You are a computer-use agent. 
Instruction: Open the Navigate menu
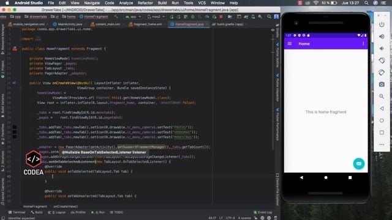pos(92,3)
